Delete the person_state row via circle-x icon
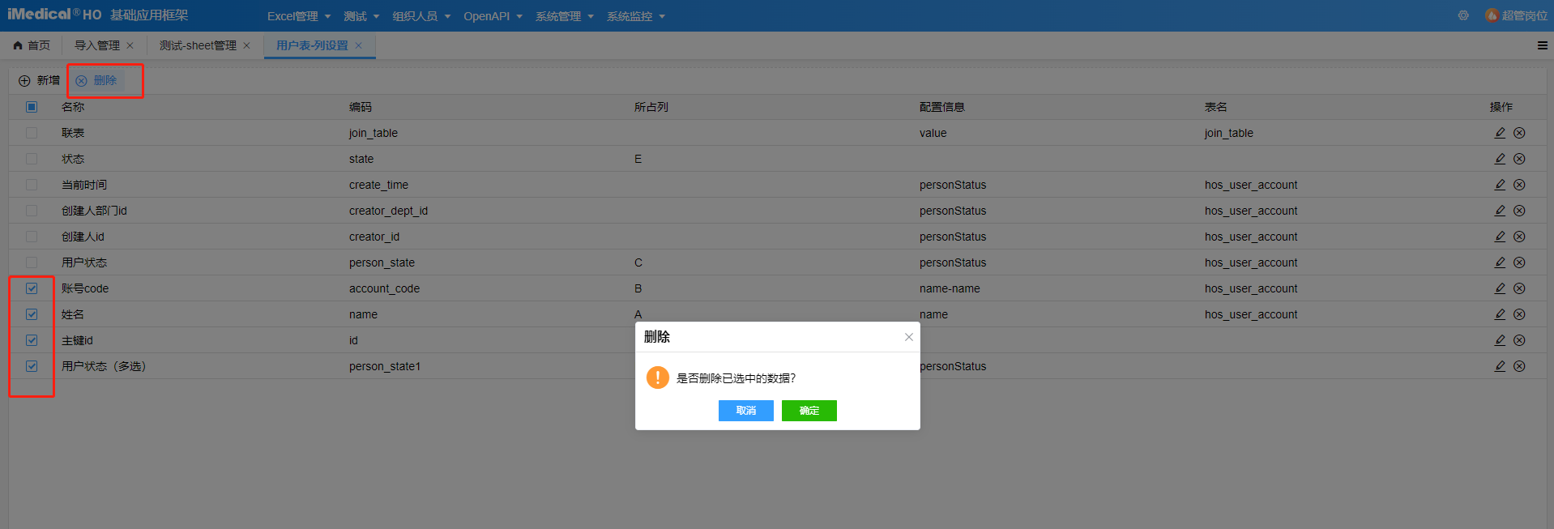The width and height of the screenshot is (1554, 529). point(1519,262)
